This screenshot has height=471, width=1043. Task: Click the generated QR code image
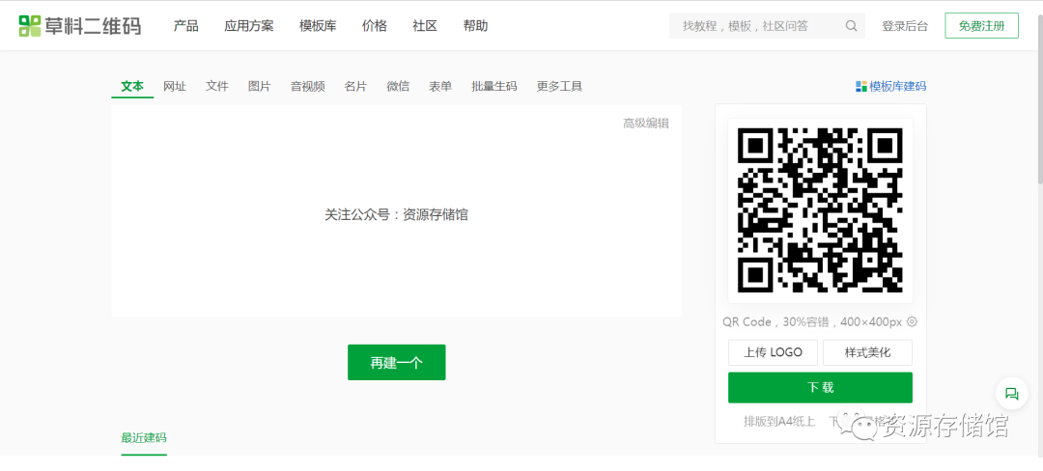click(x=820, y=210)
